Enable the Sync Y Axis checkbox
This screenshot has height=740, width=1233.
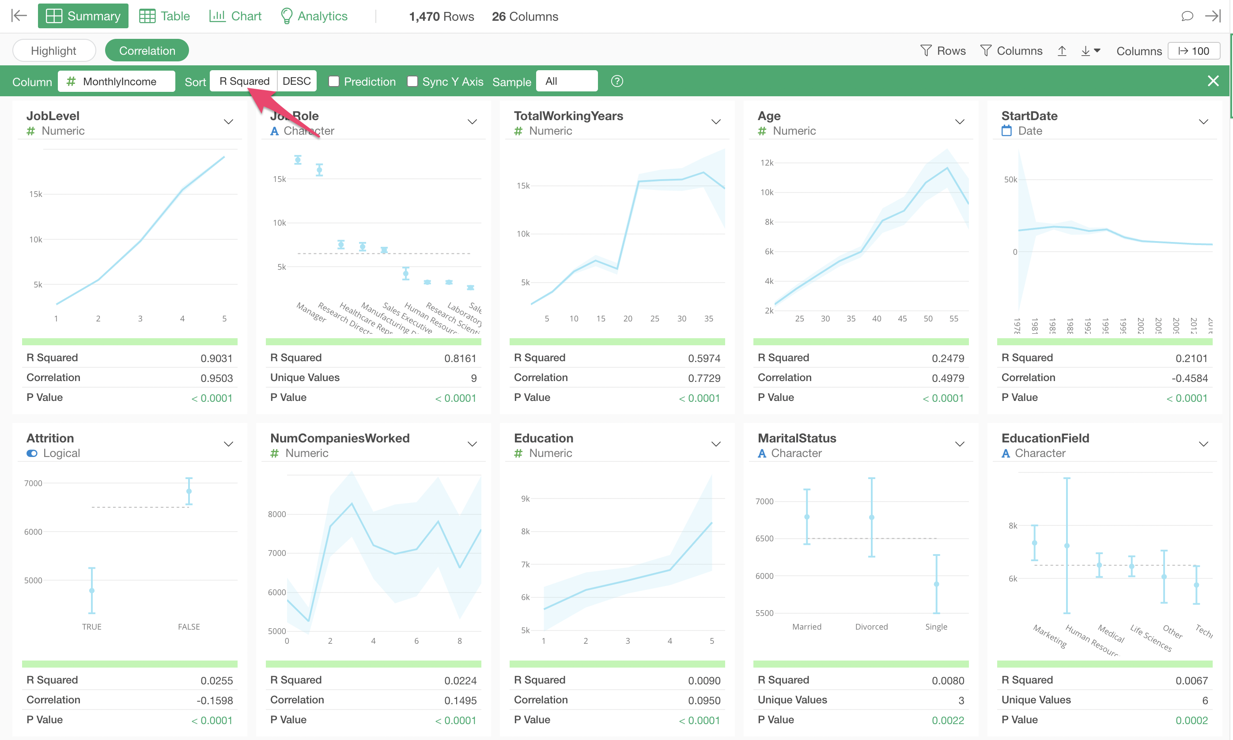[x=412, y=81]
